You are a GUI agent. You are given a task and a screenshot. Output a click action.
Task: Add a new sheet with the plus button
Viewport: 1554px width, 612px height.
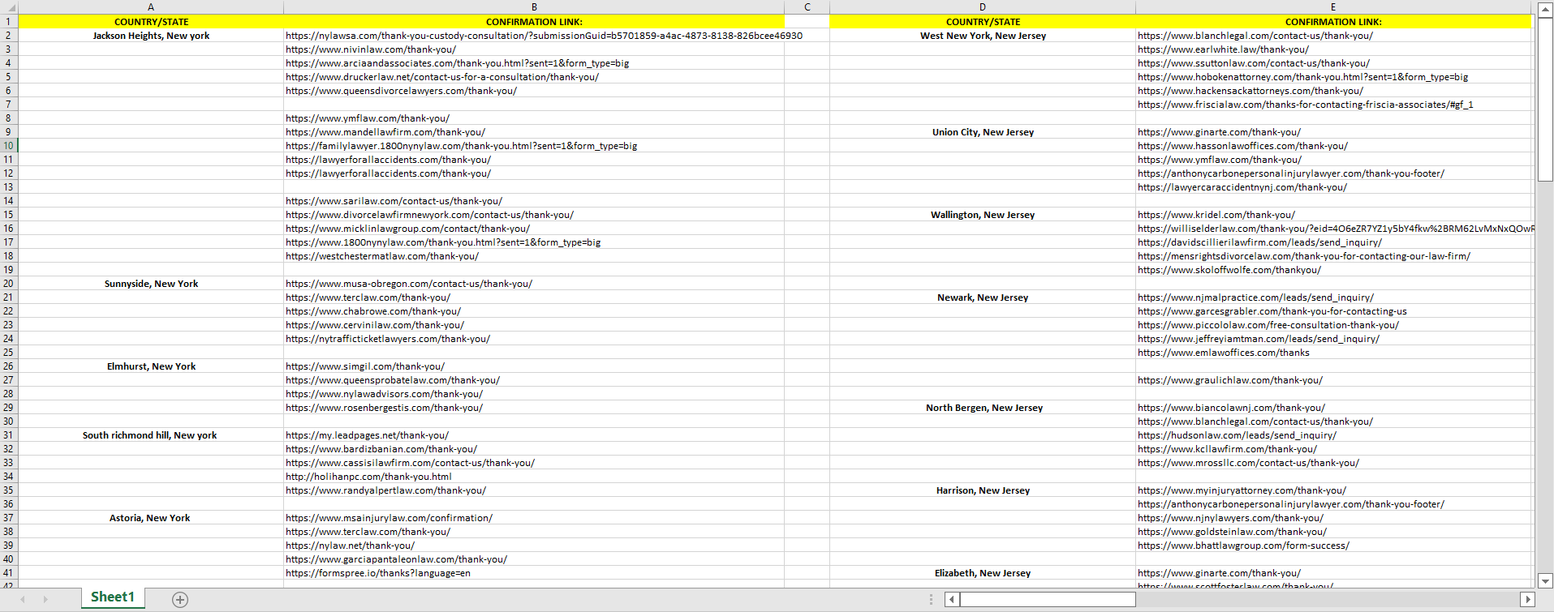pyautogui.click(x=180, y=599)
